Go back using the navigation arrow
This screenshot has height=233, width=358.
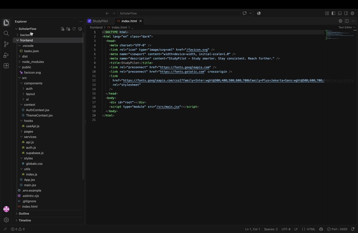coord(107,13)
